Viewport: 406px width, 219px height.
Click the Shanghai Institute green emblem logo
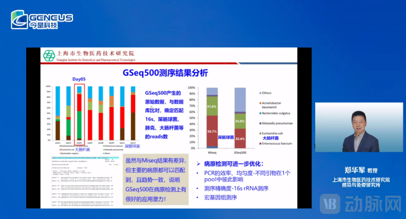point(49,56)
